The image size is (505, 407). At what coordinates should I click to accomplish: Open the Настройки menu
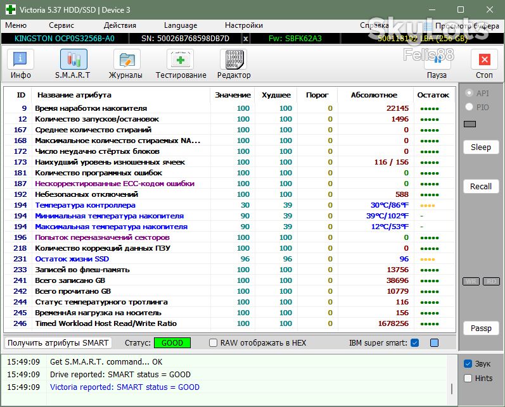(244, 25)
